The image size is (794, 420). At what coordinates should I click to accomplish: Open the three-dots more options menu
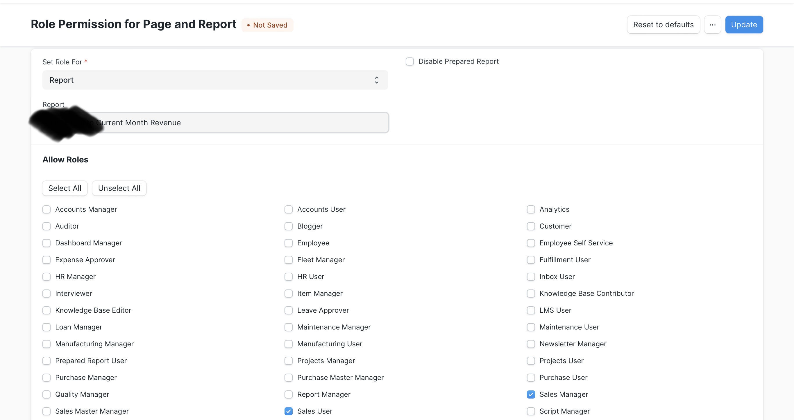tap(712, 25)
